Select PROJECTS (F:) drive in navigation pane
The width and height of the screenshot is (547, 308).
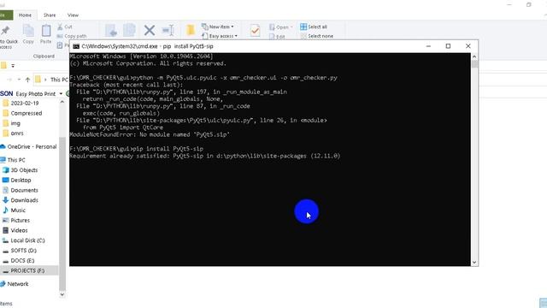29,270
